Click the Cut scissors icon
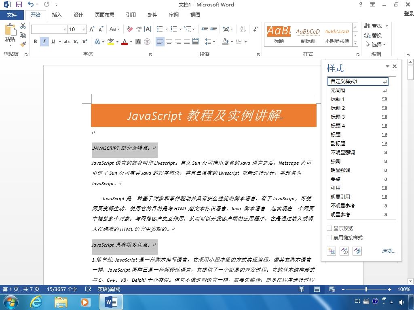 pos(23,26)
